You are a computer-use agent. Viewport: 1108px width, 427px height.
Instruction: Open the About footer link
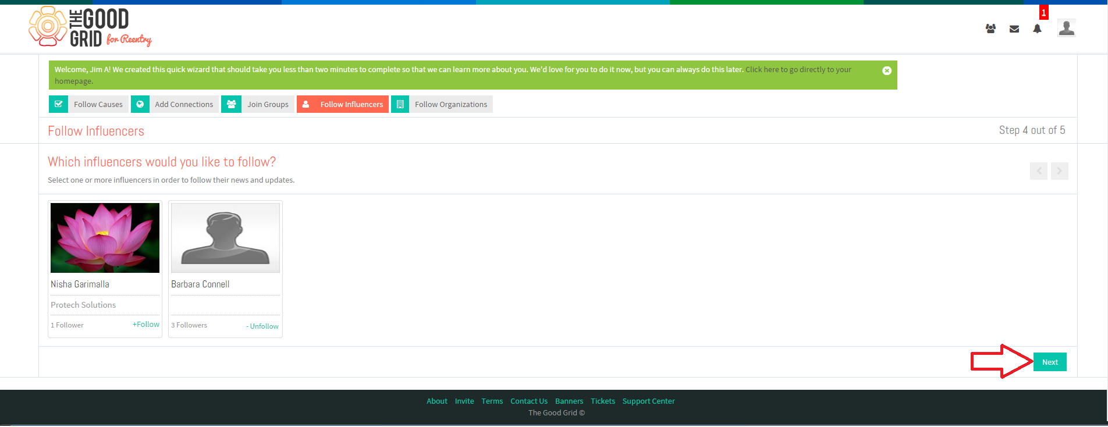(437, 401)
